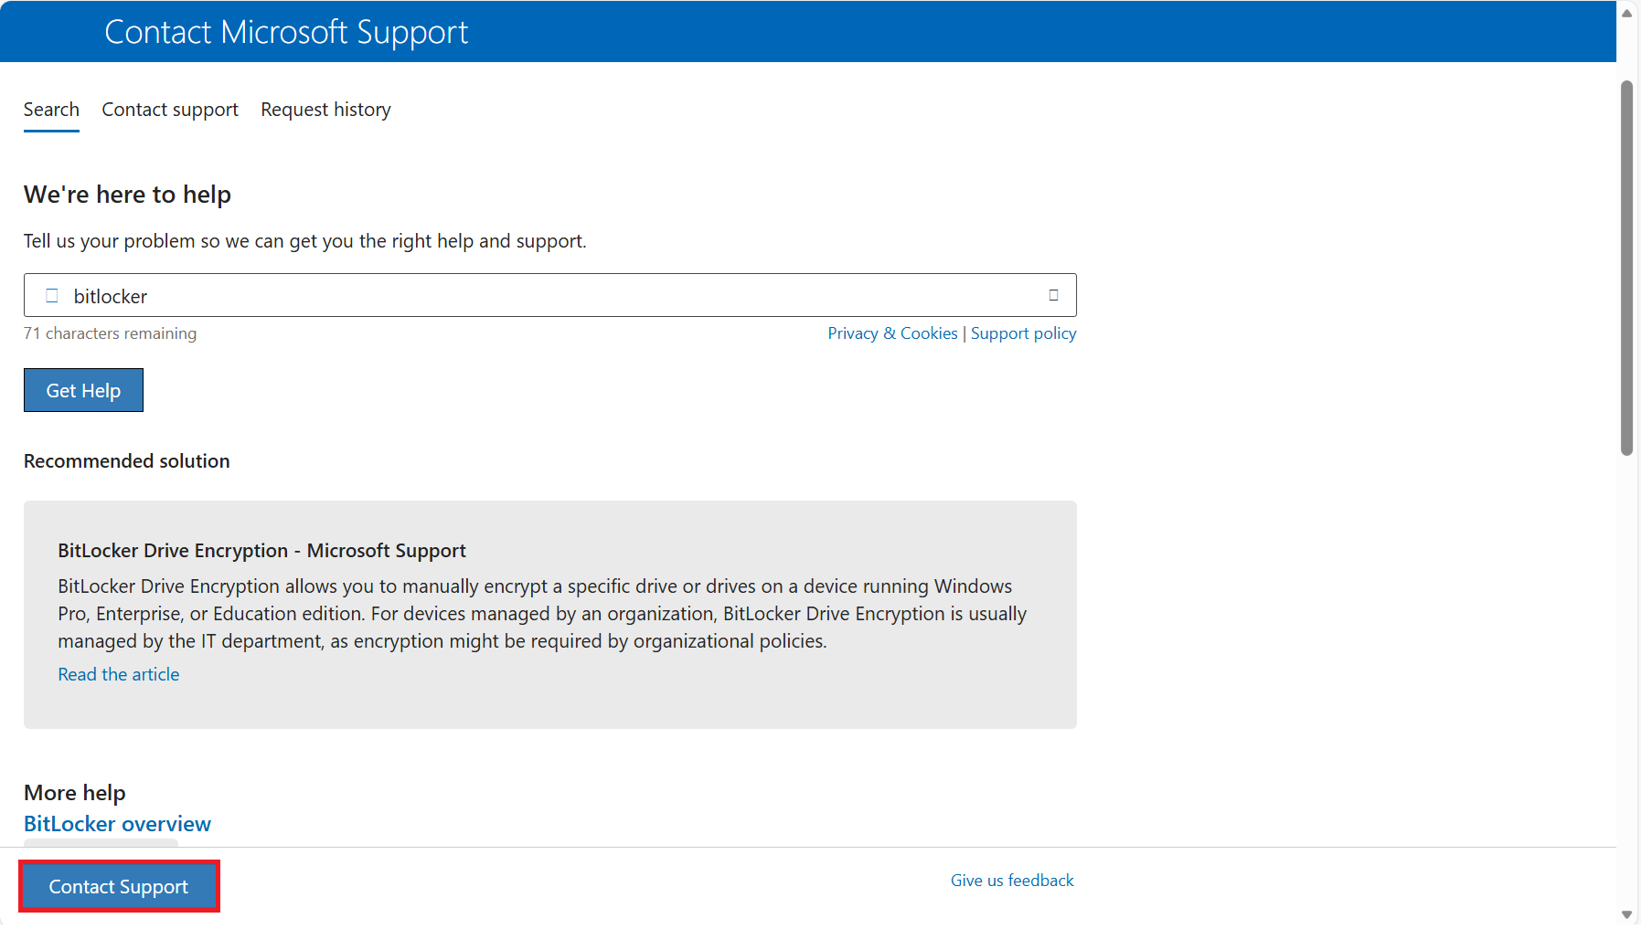
Task: Select the BitLocker Drive Encryption - Microsoft Support title
Action: (261, 551)
